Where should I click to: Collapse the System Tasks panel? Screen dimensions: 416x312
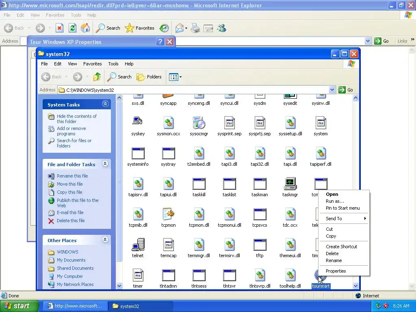(x=105, y=104)
